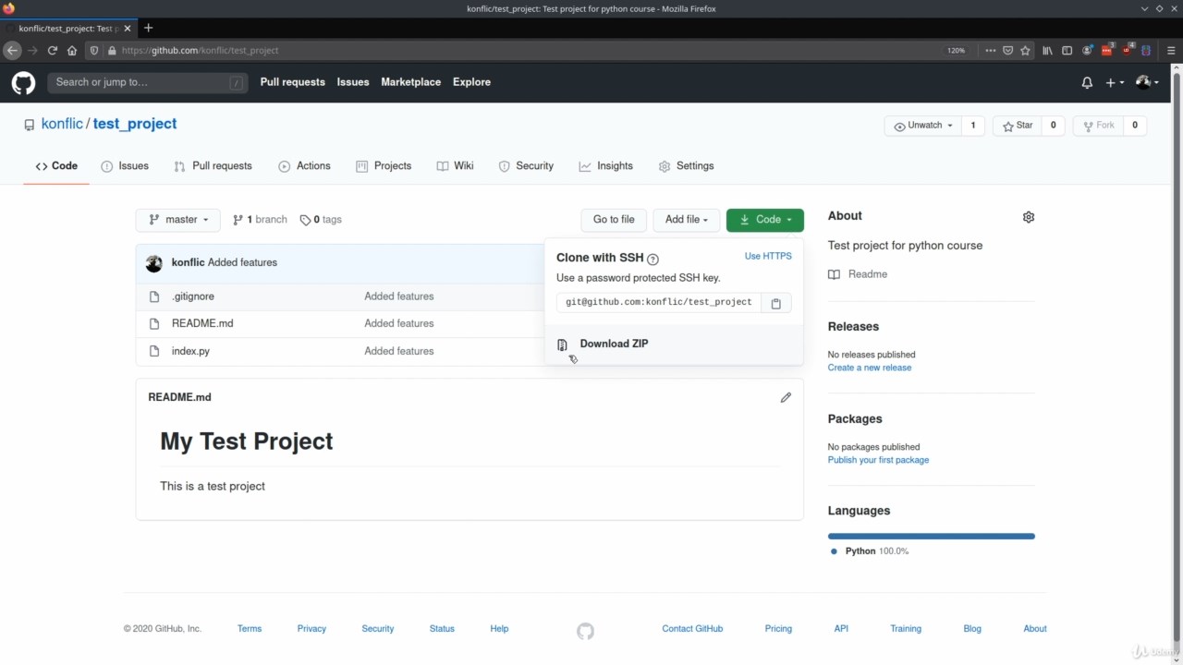Switch to the Pull requests repository tab
The width and height of the screenshot is (1183, 665).
[213, 166]
